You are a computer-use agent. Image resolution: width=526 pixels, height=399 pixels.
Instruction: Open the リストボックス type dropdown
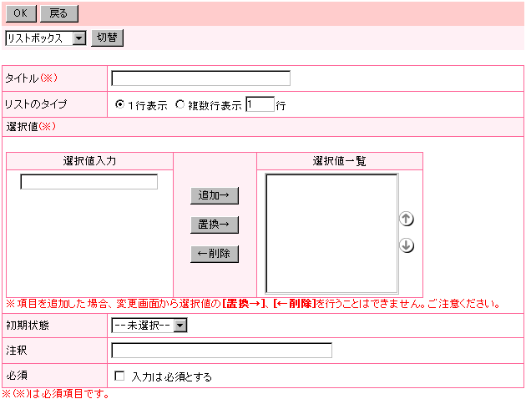[45, 38]
